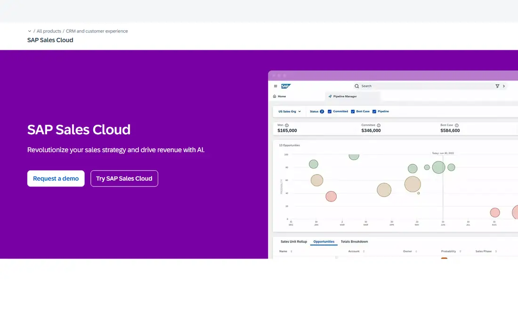Click the info icon next to Committed total
This screenshot has height=324, width=518.
pyautogui.click(x=379, y=126)
